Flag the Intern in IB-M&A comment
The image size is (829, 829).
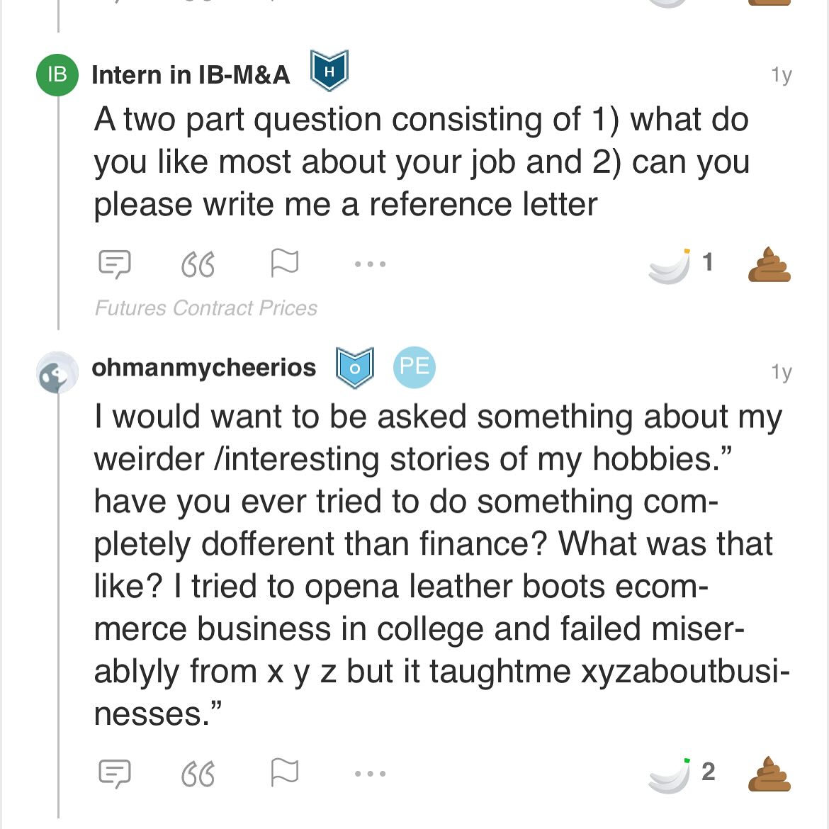[284, 263]
